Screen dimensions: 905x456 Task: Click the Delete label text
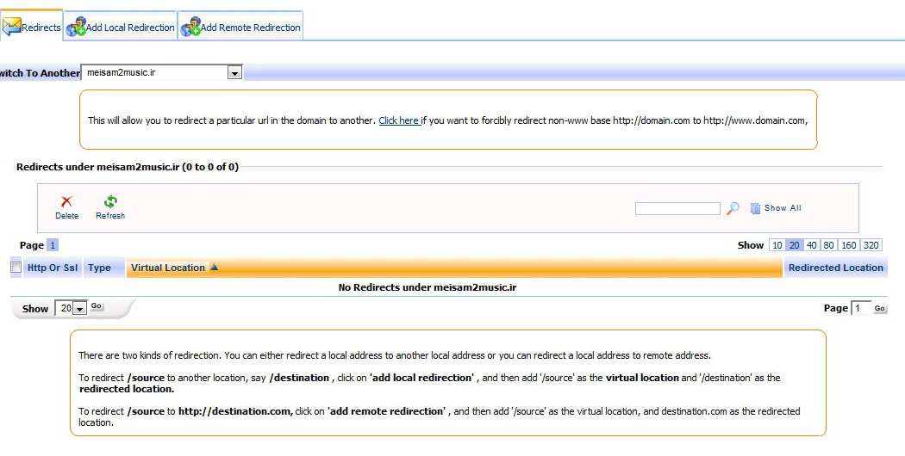tap(67, 216)
